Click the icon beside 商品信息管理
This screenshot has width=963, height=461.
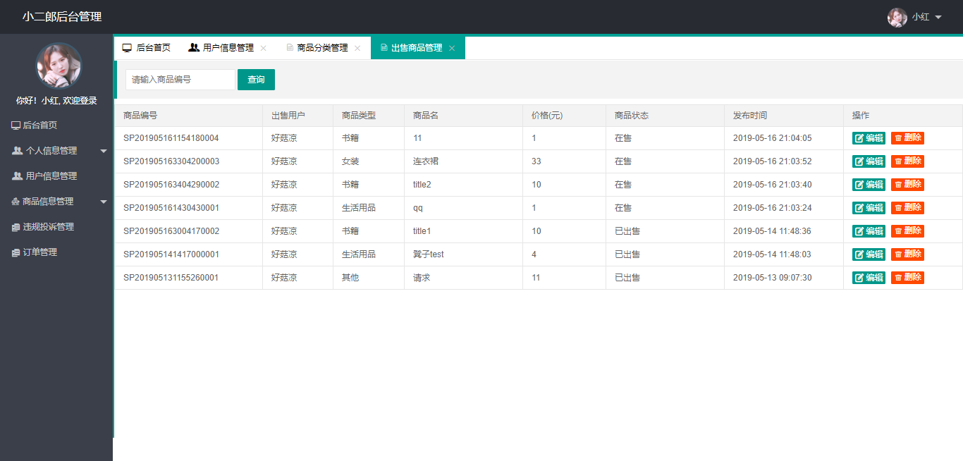click(16, 202)
